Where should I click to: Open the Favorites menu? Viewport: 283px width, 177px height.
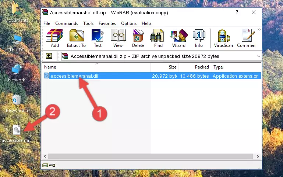107,23
